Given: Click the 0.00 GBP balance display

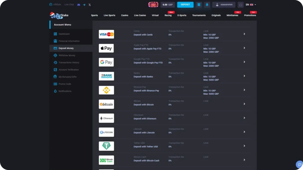Looking at the screenshot, I should [167, 5].
